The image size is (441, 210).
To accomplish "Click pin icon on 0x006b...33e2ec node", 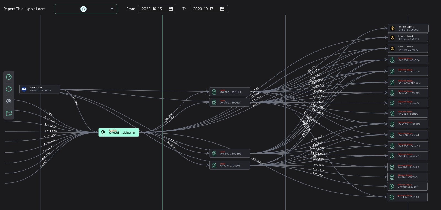I will coord(392,71).
